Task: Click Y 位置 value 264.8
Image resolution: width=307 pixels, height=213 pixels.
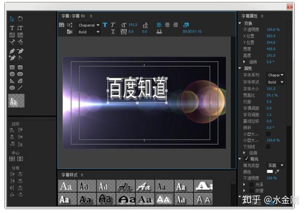Action: (x=271, y=42)
